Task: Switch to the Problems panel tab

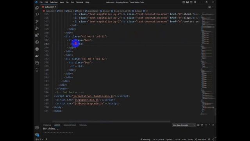Action: [47, 125]
